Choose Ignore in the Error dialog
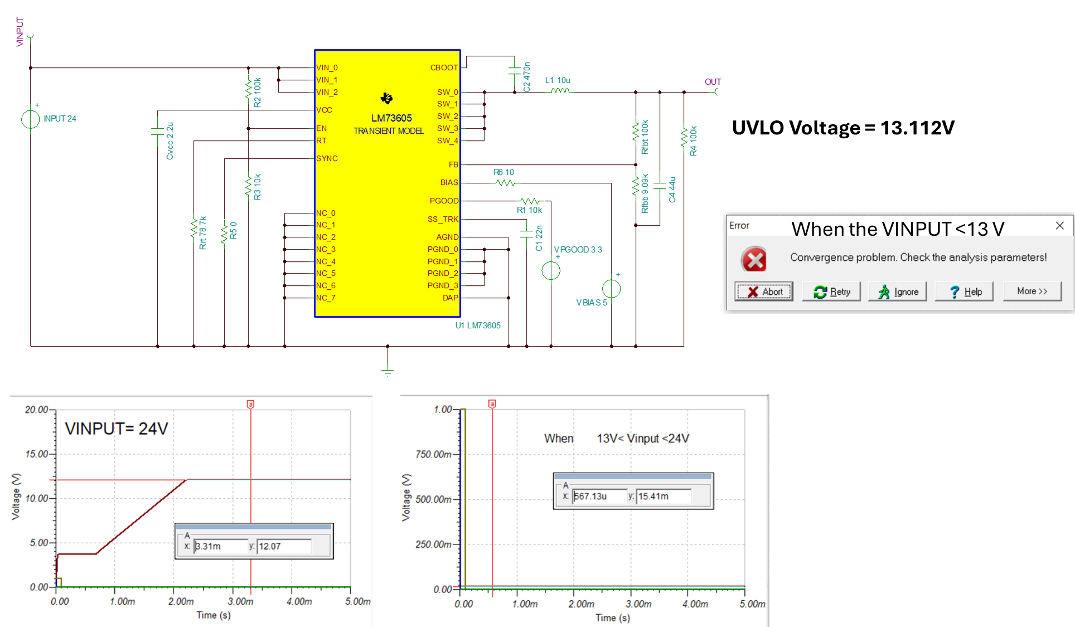1075x627 pixels. pos(898,291)
